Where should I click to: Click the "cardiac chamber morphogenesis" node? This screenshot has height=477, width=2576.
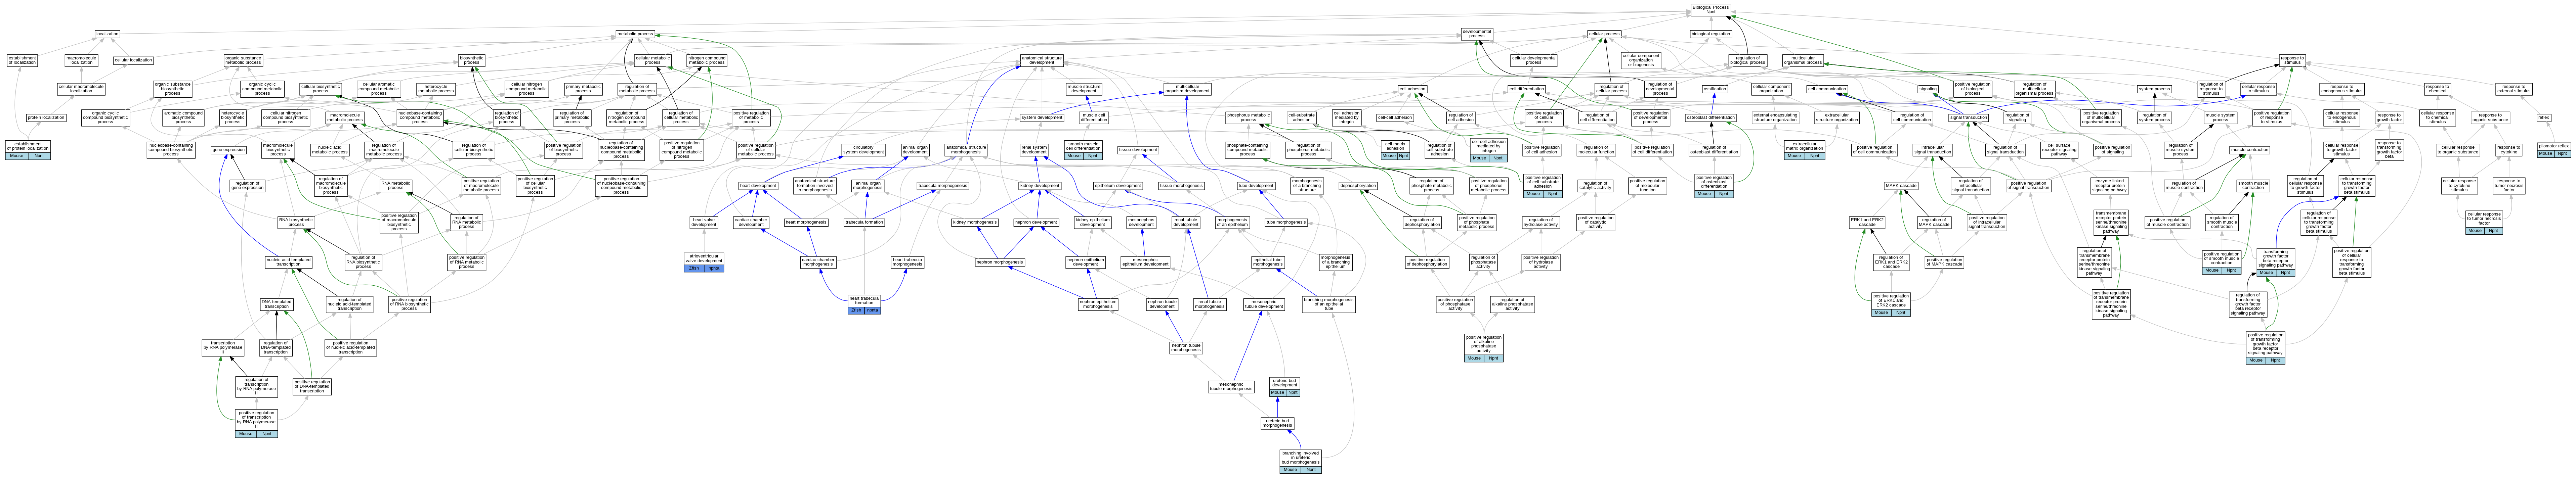tap(818, 262)
